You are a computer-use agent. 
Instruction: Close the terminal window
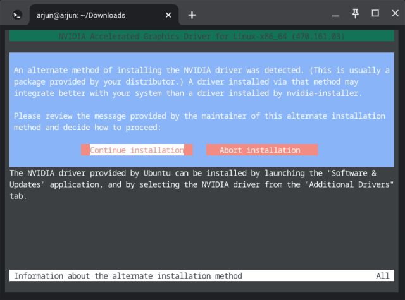(x=393, y=14)
